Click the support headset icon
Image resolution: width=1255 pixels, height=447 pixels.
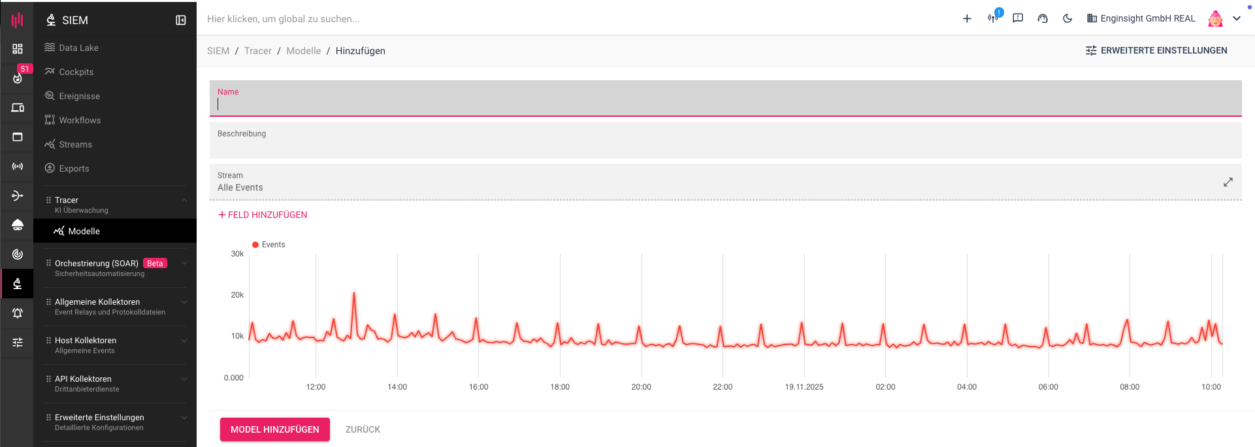coord(1043,19)
